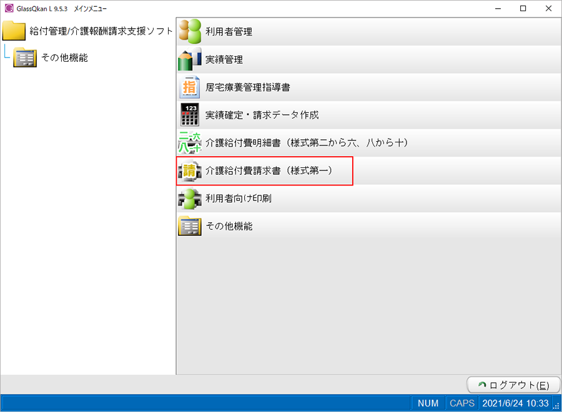Click the 介護給付費明細書 numbers icon
This screenshot has width=562, height=412.
[189, 143]
